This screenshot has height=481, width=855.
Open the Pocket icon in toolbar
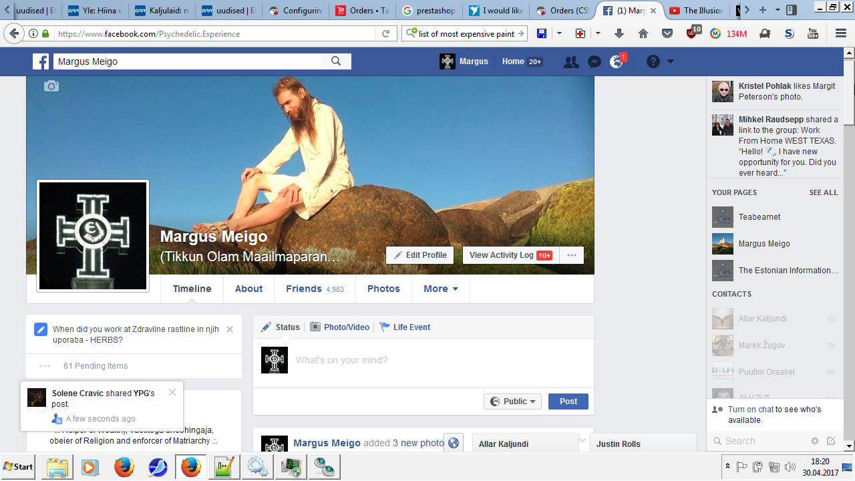coord(667,33)
